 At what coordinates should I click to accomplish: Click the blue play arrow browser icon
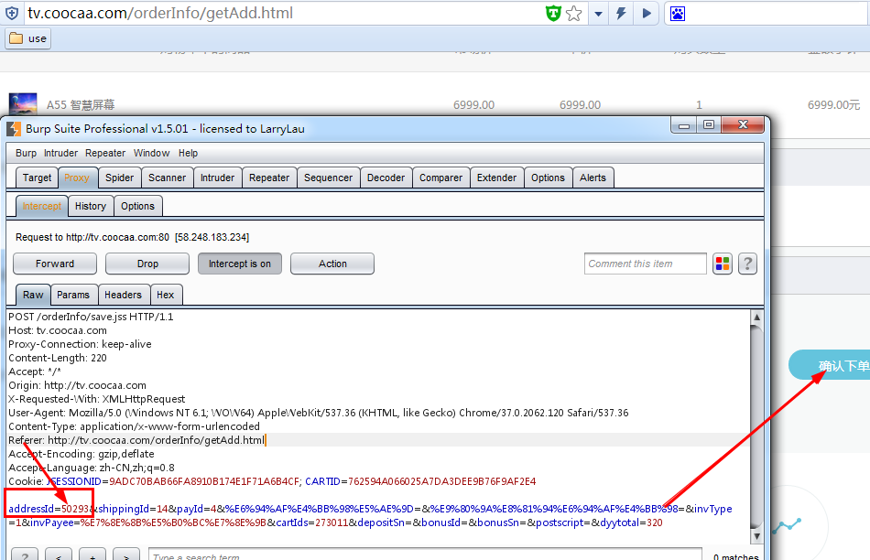coord(647,14)
